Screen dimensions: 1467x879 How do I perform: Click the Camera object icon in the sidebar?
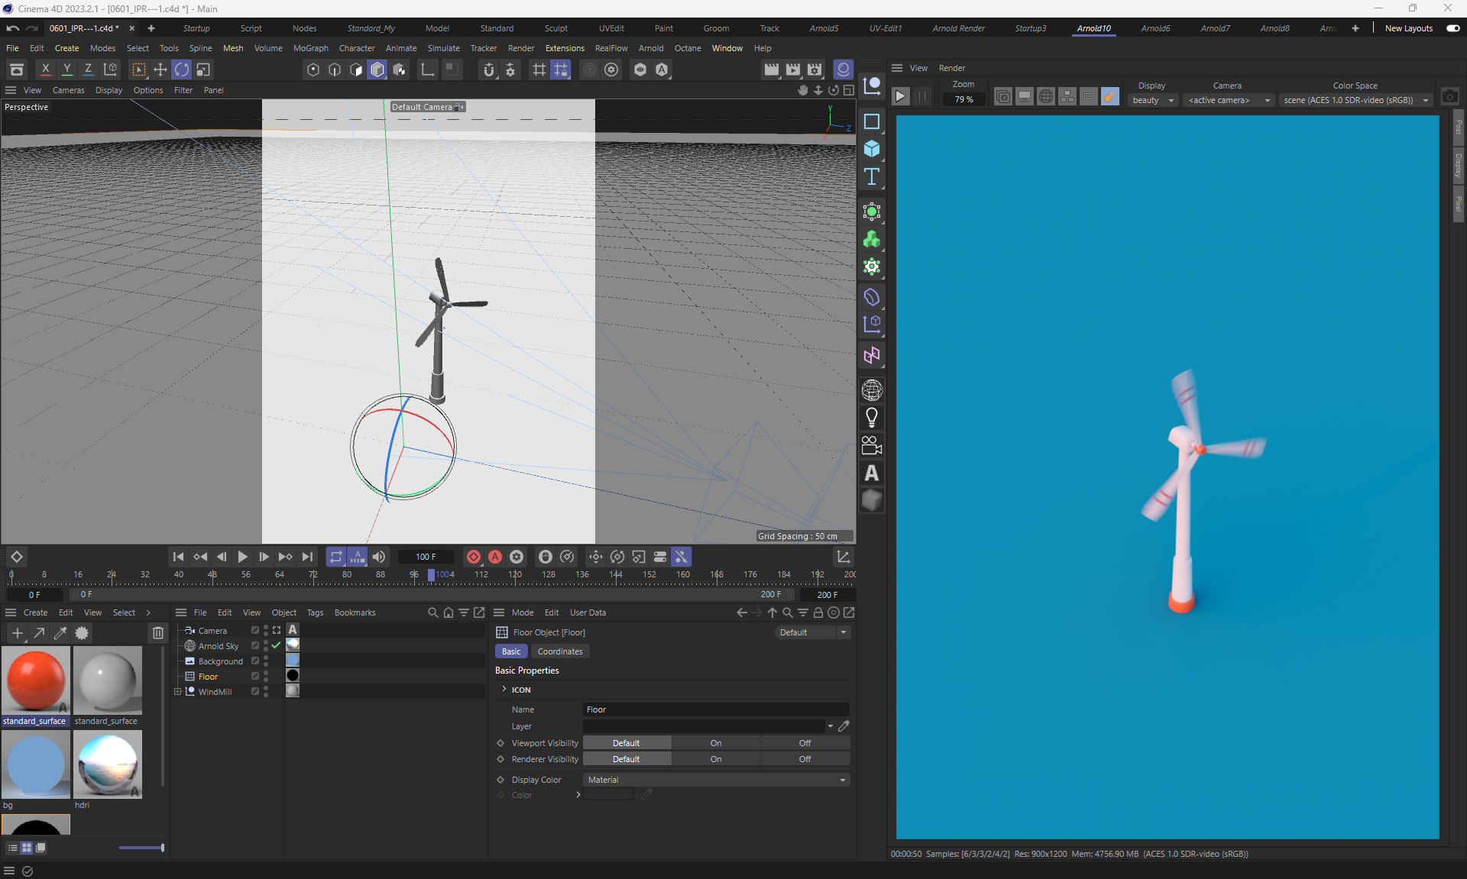pos(871,445)
